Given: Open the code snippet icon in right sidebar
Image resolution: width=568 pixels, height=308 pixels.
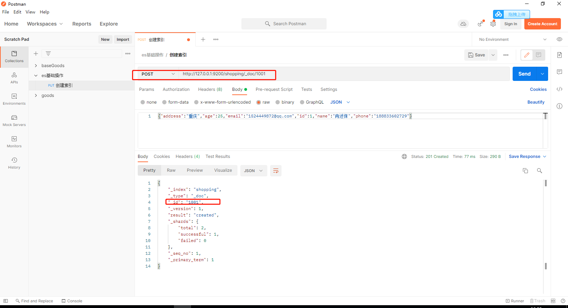Looking at the screenshot, I should point(559,89).
